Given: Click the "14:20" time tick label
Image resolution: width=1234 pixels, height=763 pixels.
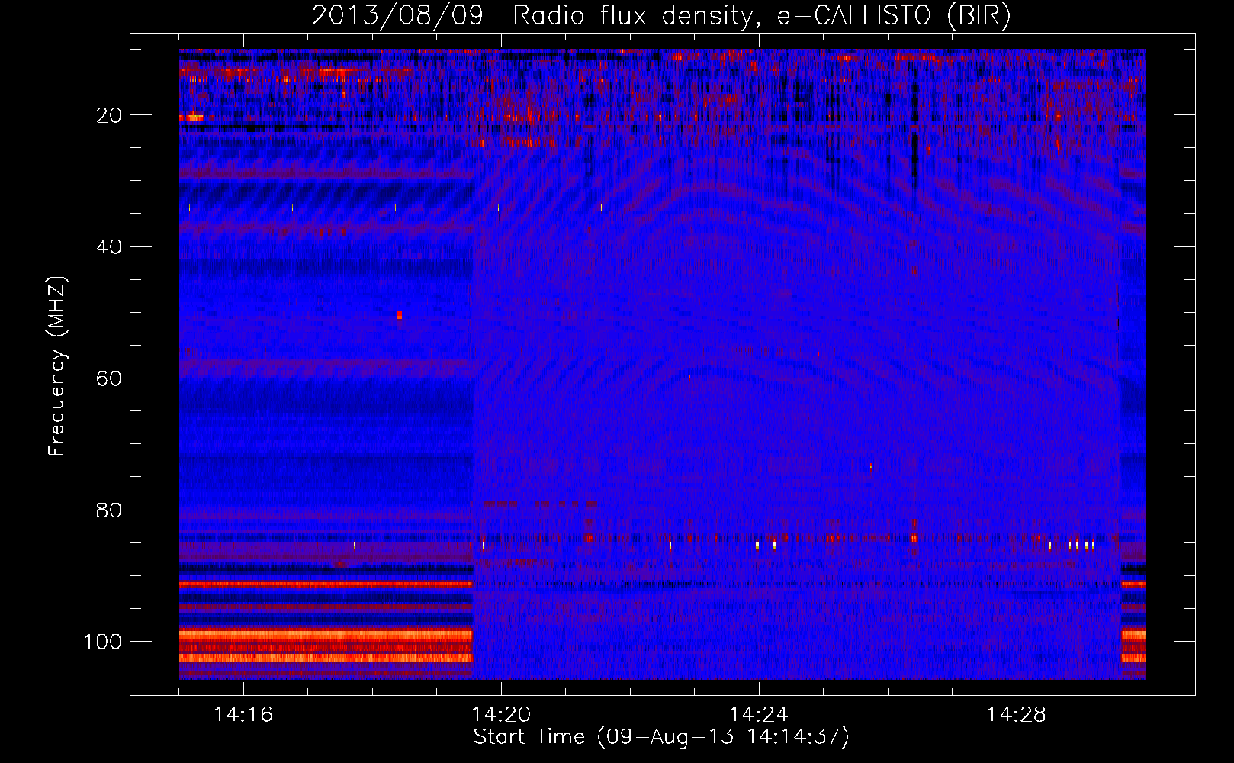Looking at the screenshot, I should click(x=501, y=714).
